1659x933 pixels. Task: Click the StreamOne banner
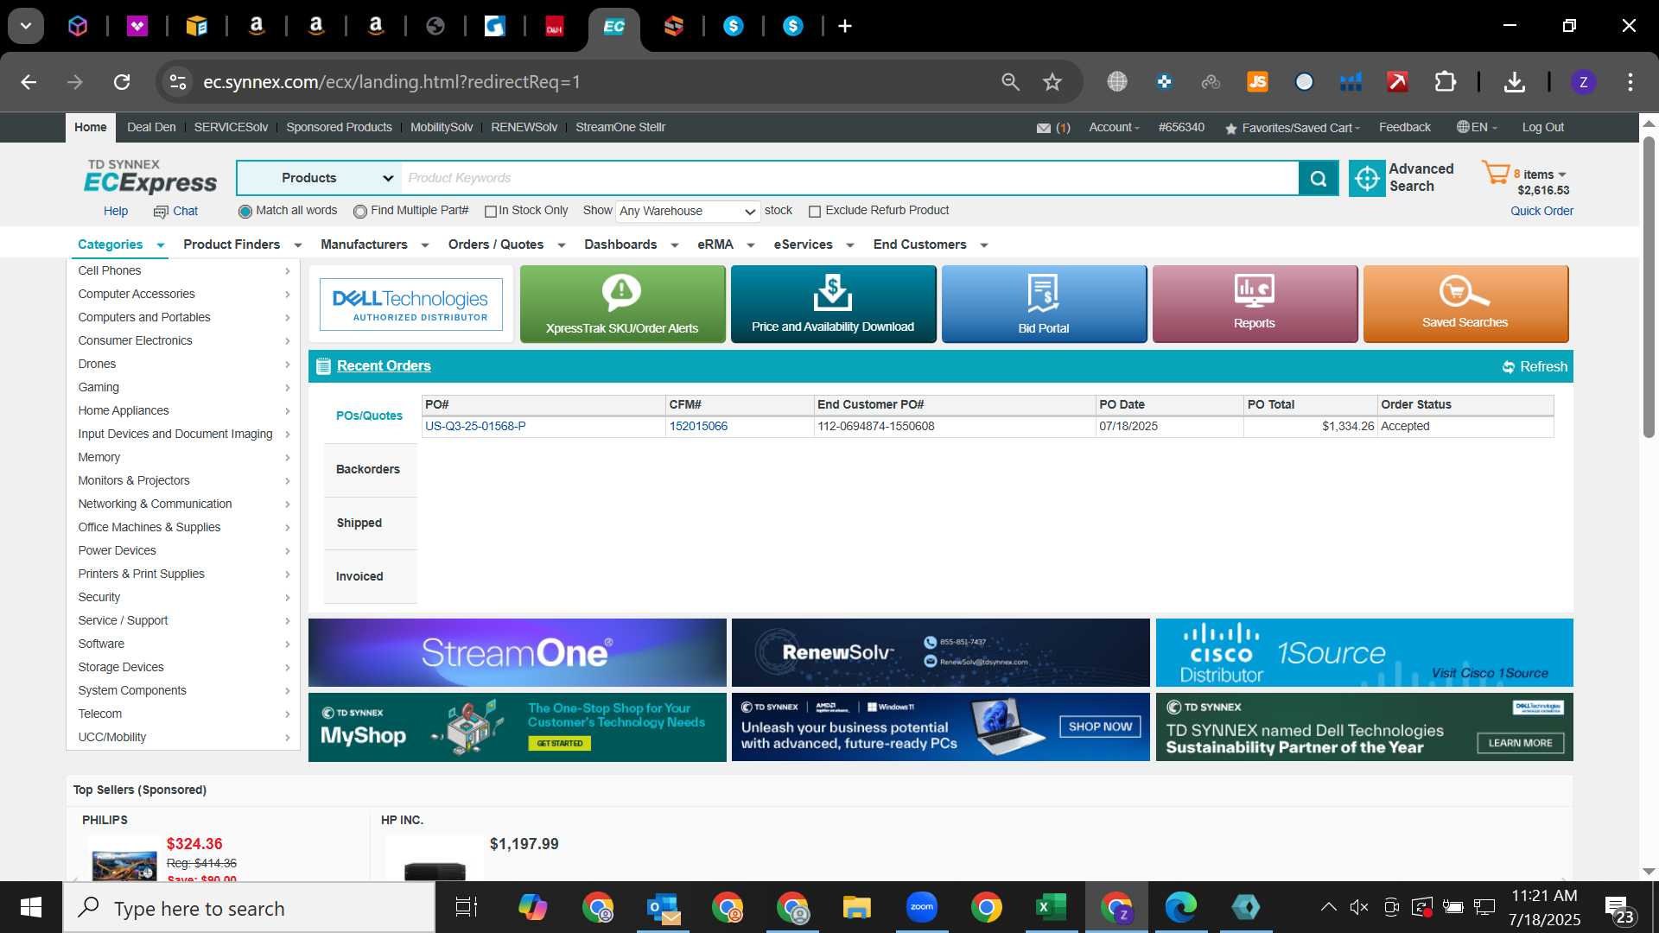coord(517,653)
